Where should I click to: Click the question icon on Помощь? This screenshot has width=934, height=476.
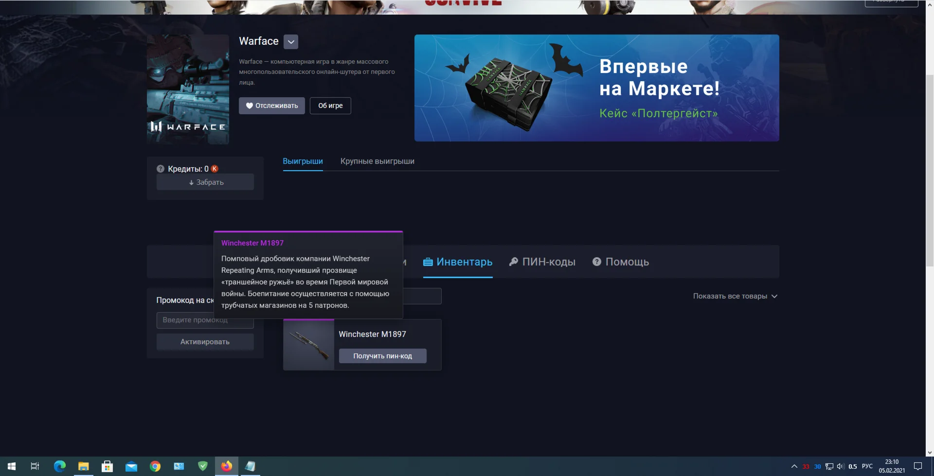tap(597, 262)
